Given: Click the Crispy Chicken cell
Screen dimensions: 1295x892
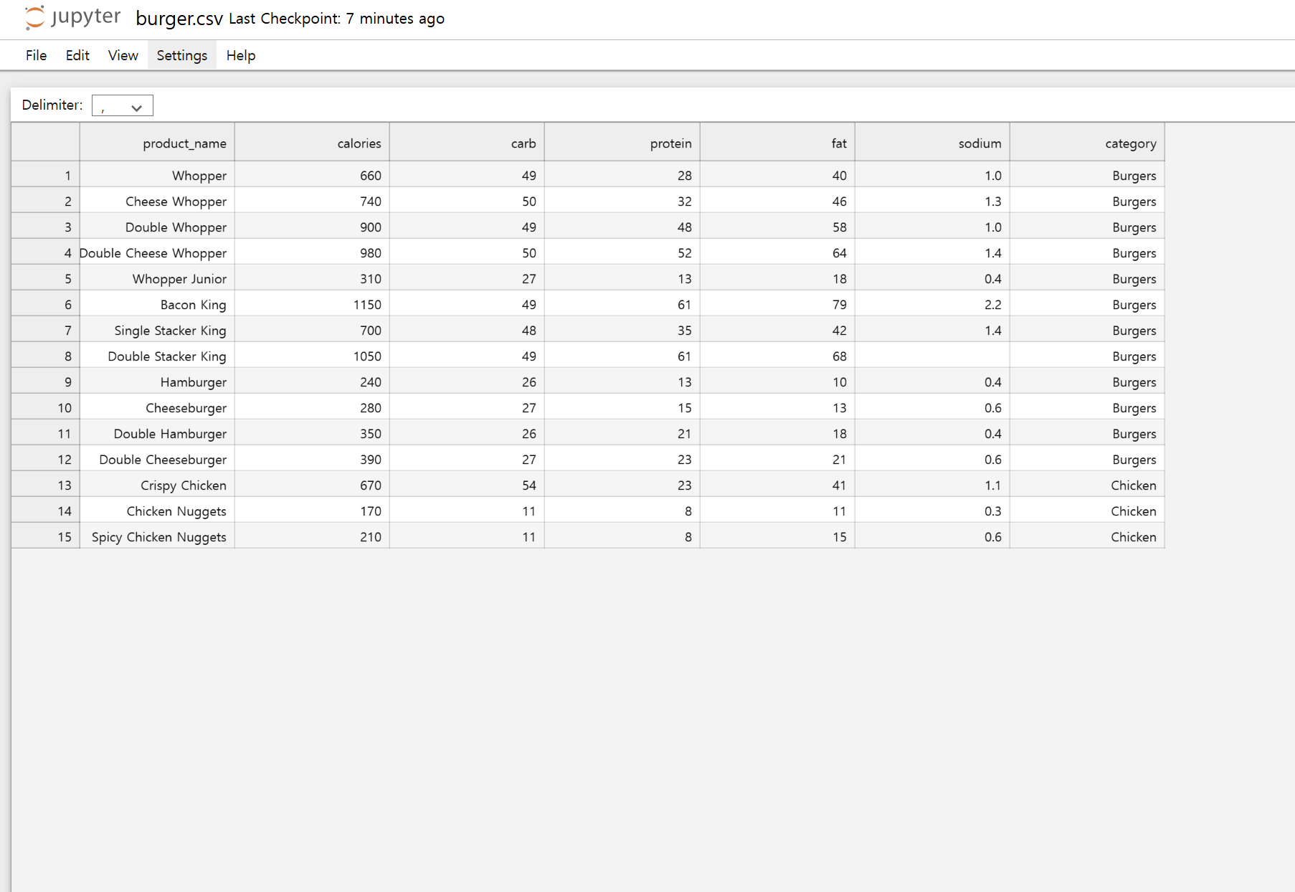Looking at the screenshot, I should coord(157,485).
